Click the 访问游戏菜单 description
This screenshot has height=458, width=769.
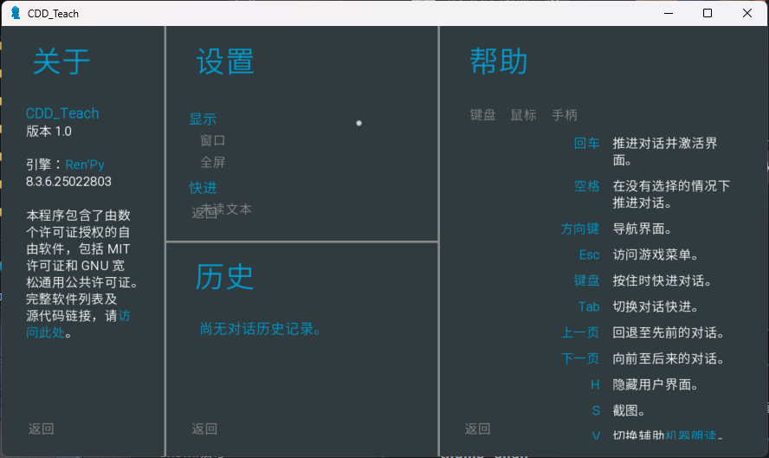656,255
